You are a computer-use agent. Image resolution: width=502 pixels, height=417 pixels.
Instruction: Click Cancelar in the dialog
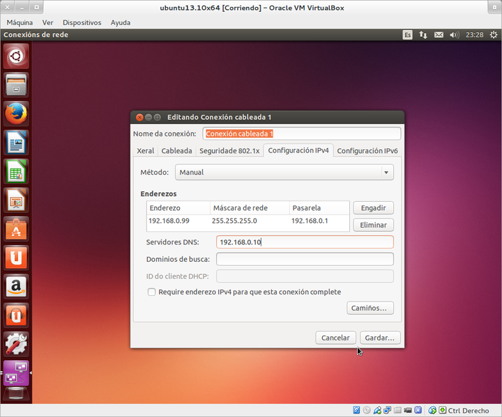coord(335,338)
